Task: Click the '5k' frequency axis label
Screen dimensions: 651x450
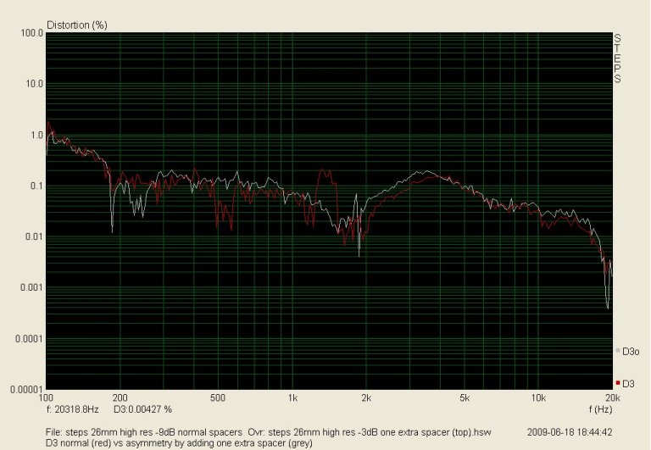Action: coord(465,398)
